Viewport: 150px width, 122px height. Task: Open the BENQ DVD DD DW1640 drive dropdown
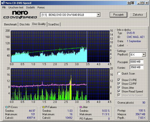(70, 15)
